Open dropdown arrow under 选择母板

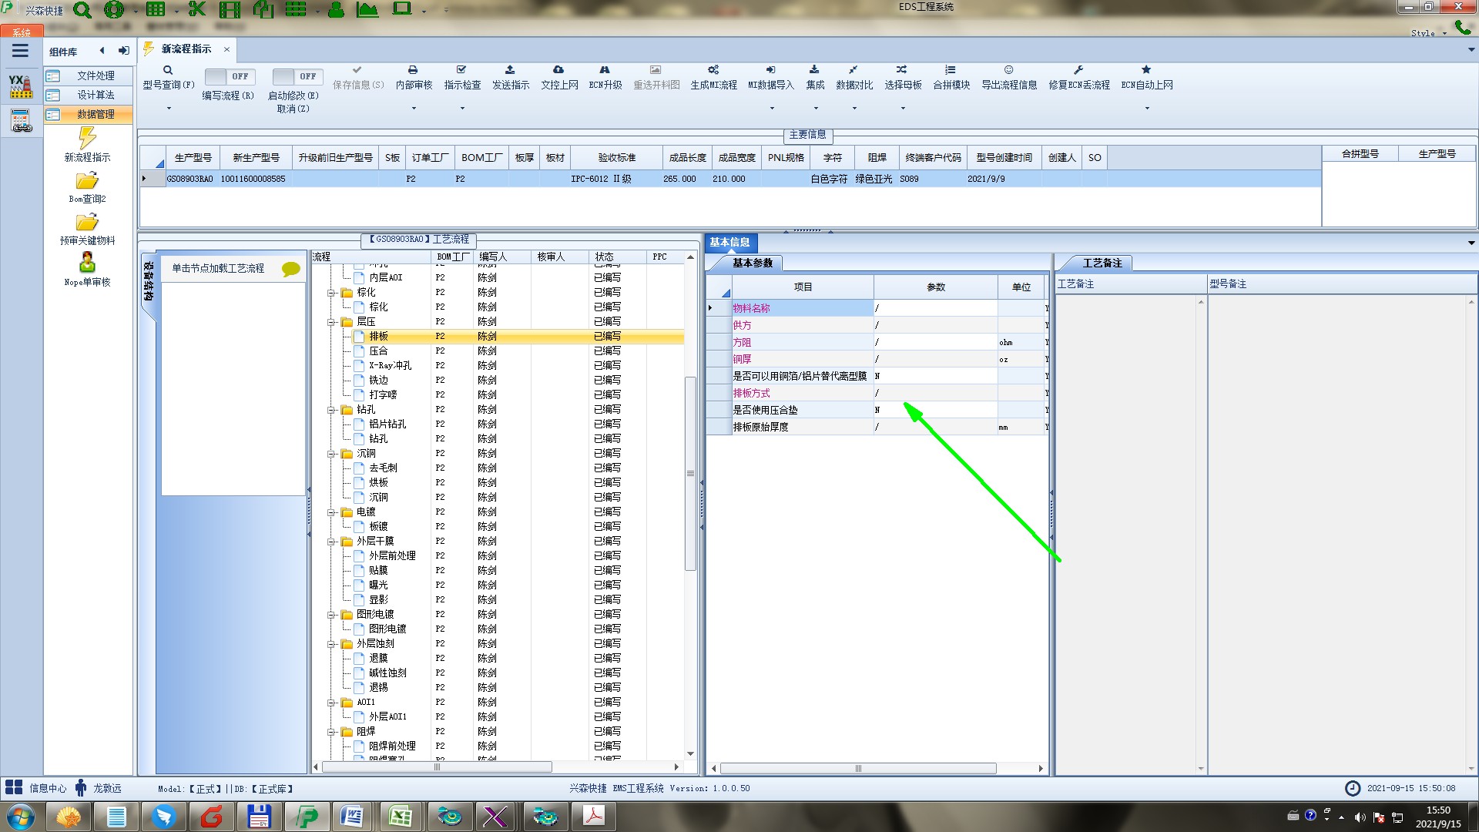(x=903, y=109)
